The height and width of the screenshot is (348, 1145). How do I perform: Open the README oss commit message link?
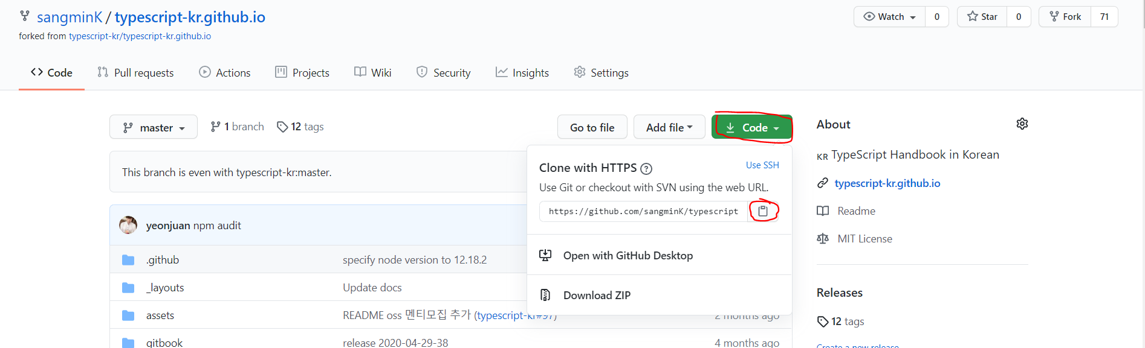click(x=407, y=315)
